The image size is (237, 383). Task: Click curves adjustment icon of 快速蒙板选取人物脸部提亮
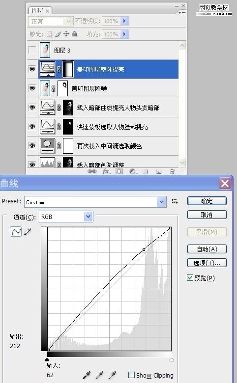click(x=47, y=127)
